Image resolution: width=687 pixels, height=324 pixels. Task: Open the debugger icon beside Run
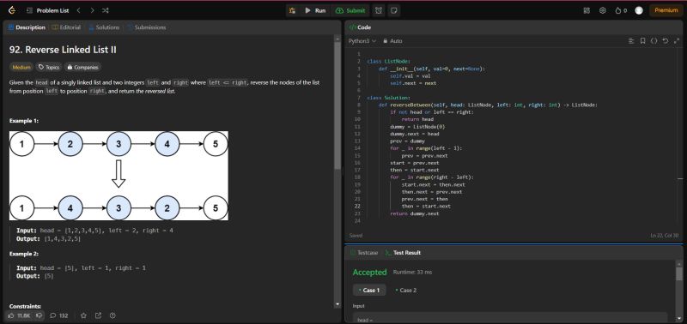292,10
